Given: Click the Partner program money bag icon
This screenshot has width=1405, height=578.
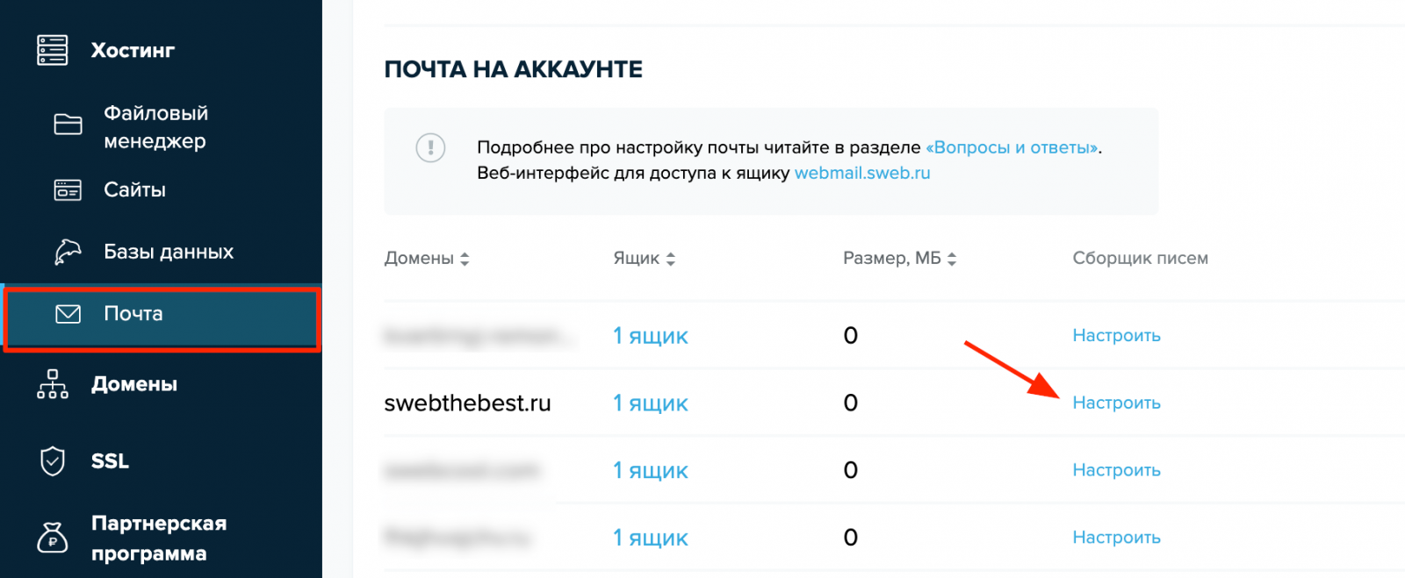Looking at the screenshot, I should [x=53, y=538].
